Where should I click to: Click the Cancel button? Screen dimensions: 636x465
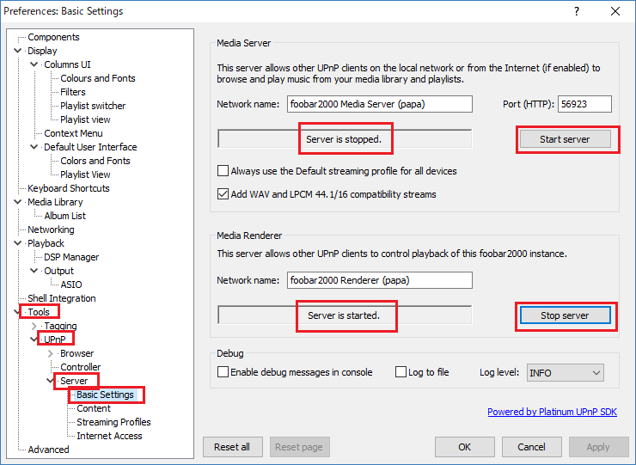[531, 447]
